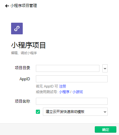Click the back arrow icon
The width and height of the screenshot is (119, 135).
click(7, 6)
